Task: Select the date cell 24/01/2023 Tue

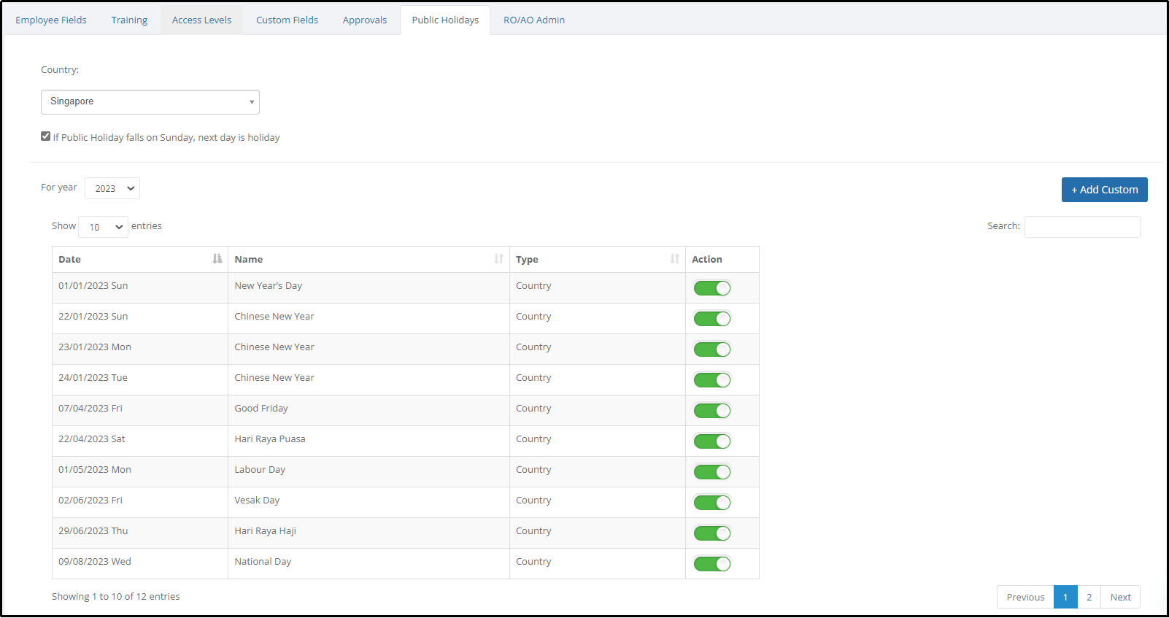Action: 140,380
